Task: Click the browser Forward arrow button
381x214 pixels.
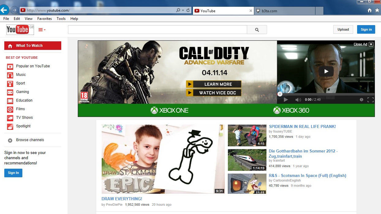Action: click(x=14, y=10)
